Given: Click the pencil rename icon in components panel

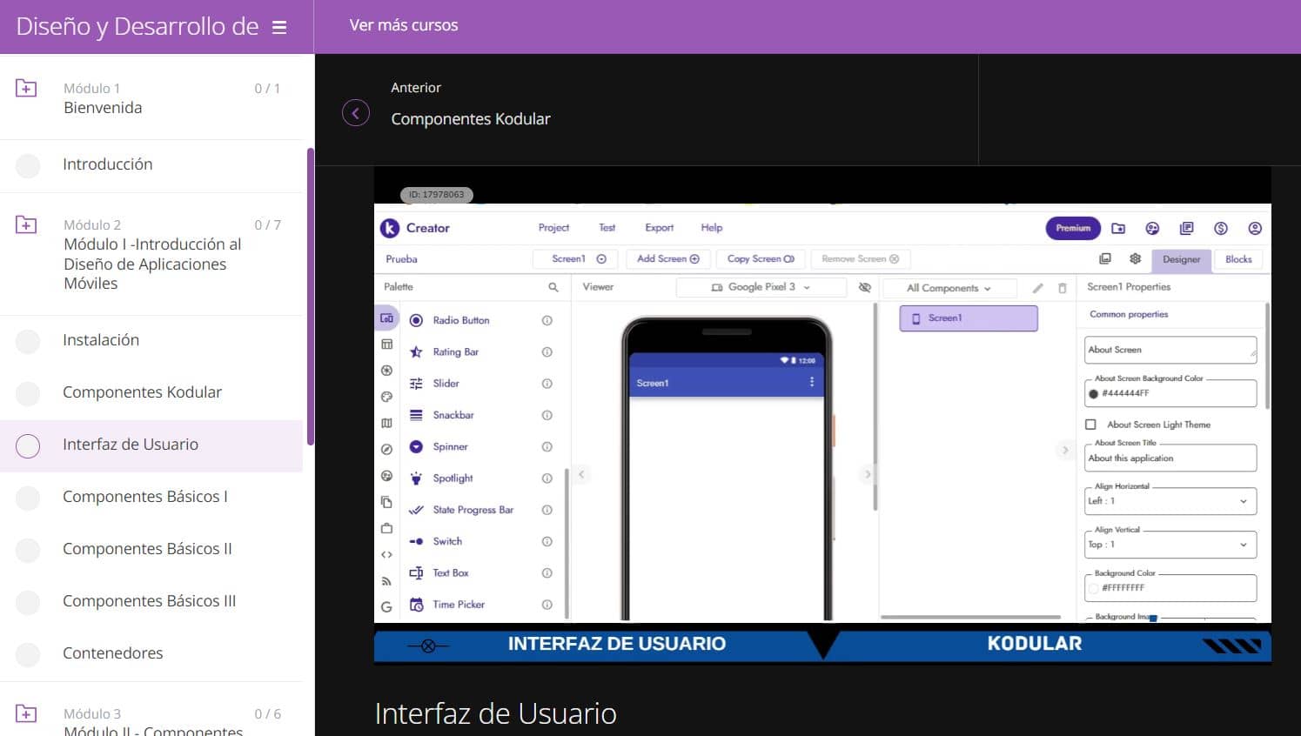Looking at the screenshot, I should tap(1037, 288).
